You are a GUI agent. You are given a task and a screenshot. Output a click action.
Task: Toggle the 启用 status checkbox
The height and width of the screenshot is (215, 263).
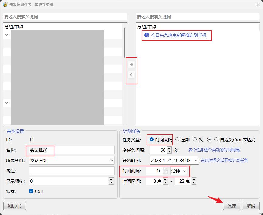(x=31, y=191)
